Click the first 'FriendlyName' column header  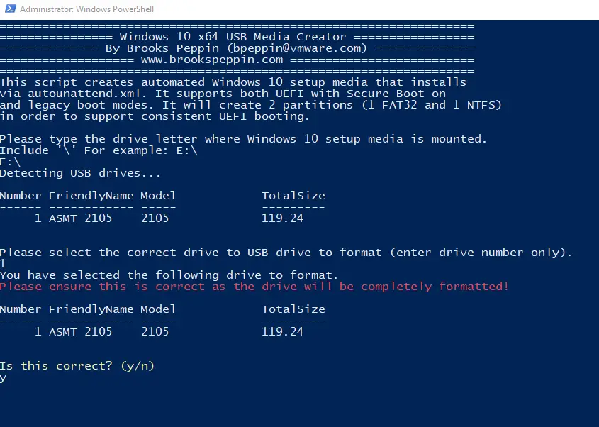click(x=91, y=196)
